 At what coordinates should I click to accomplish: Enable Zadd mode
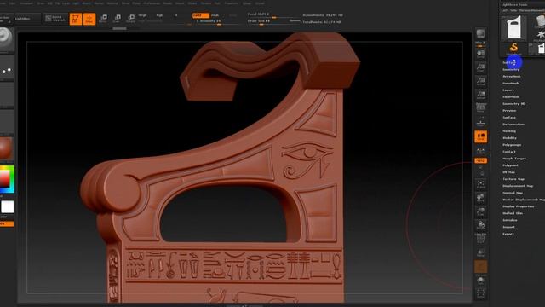tap(201, 15)
